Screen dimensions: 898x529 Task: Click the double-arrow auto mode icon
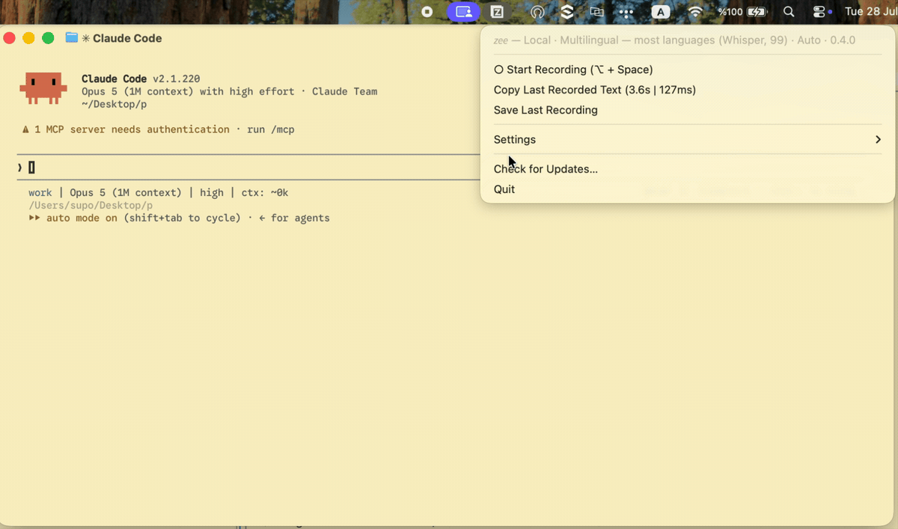point(34,218)
